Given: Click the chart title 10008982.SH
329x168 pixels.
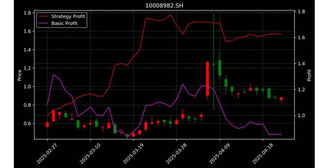Looking at the screenshot, I should pyautogui.click(x=164, y=6).
